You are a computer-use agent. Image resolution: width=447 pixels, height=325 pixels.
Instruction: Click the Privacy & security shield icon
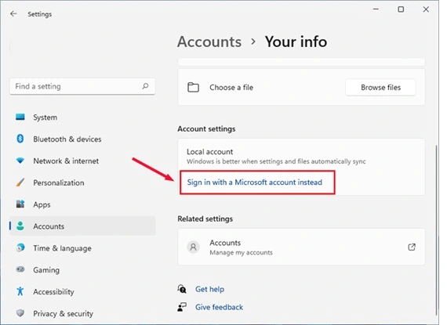coord(20,313)
